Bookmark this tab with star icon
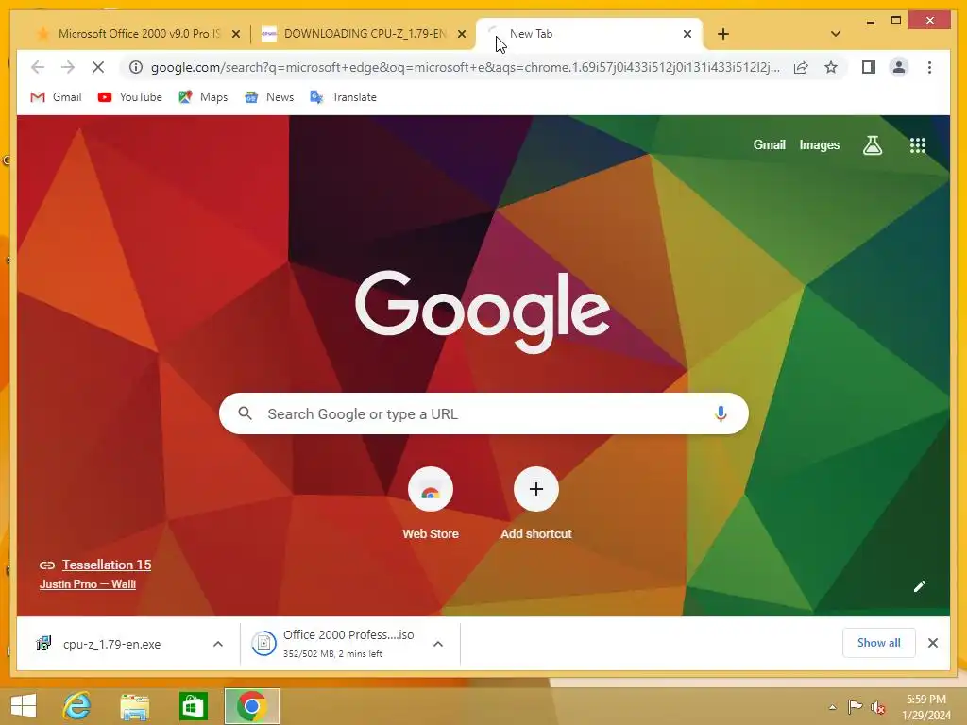This screenshot has width=967, height=725. click(x=831, y=67)
